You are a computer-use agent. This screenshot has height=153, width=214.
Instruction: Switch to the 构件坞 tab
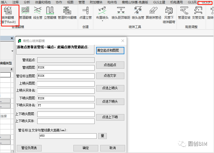click(x=112, y=2)
